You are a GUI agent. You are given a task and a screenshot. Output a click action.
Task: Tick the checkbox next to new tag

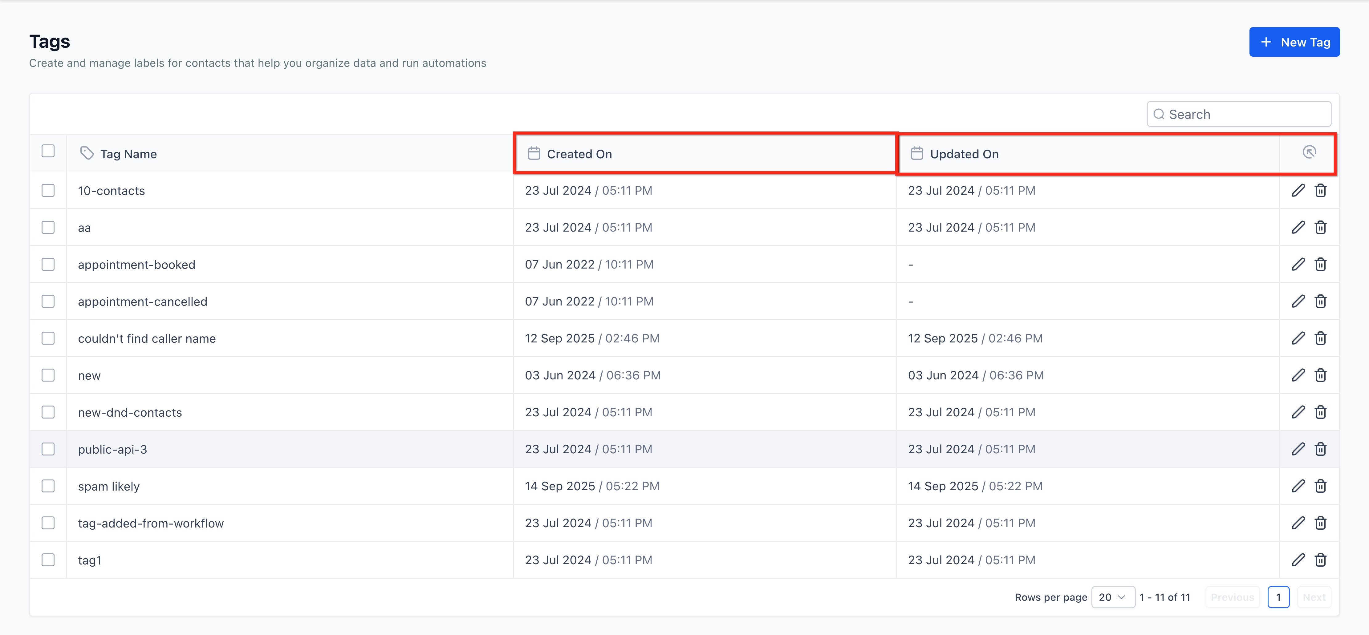[48, 375]
